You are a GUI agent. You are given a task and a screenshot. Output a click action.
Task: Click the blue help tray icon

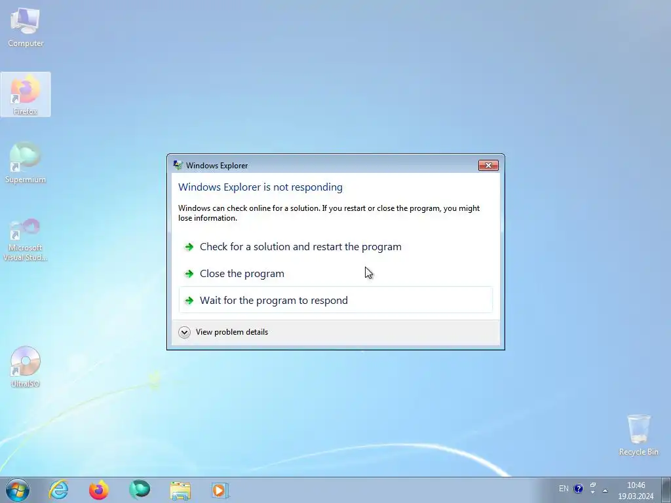[578, 489]
